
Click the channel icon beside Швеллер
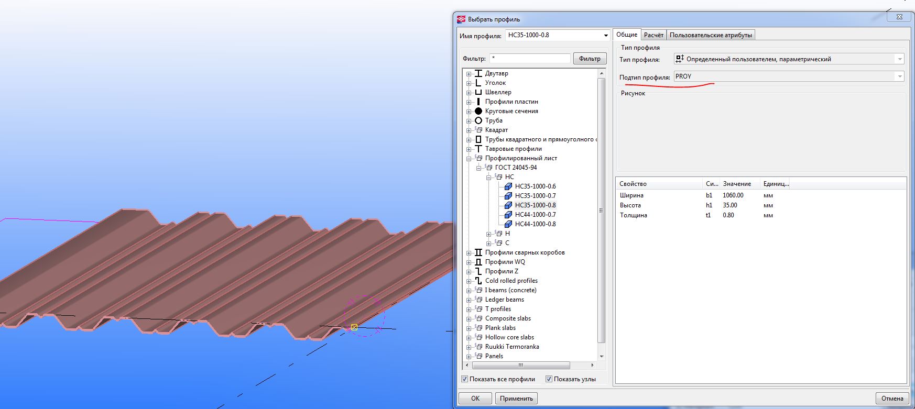click(478, 92)
